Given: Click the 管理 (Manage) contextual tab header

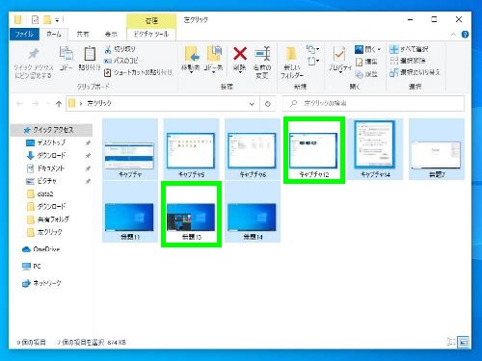Looking at the screenshot, I should [x=151, y=21].
